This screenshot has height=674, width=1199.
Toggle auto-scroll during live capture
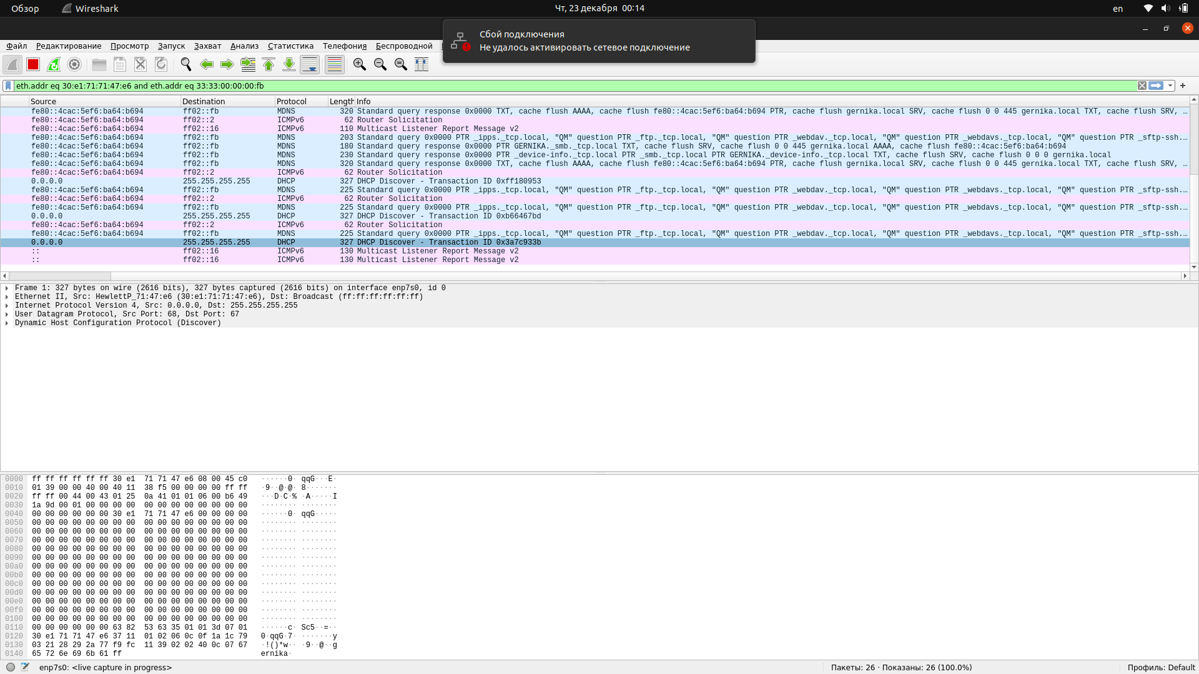click(310, 64)
